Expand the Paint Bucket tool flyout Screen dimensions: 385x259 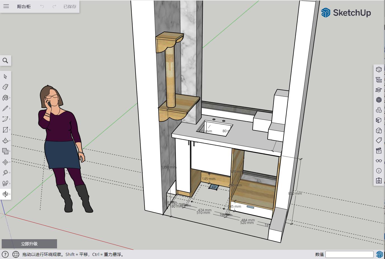pyautogui.click(x=10, y=98)
